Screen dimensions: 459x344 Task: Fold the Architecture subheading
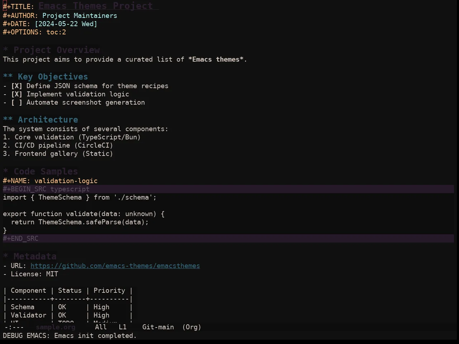pyautogui.click(x=41, y=120)
